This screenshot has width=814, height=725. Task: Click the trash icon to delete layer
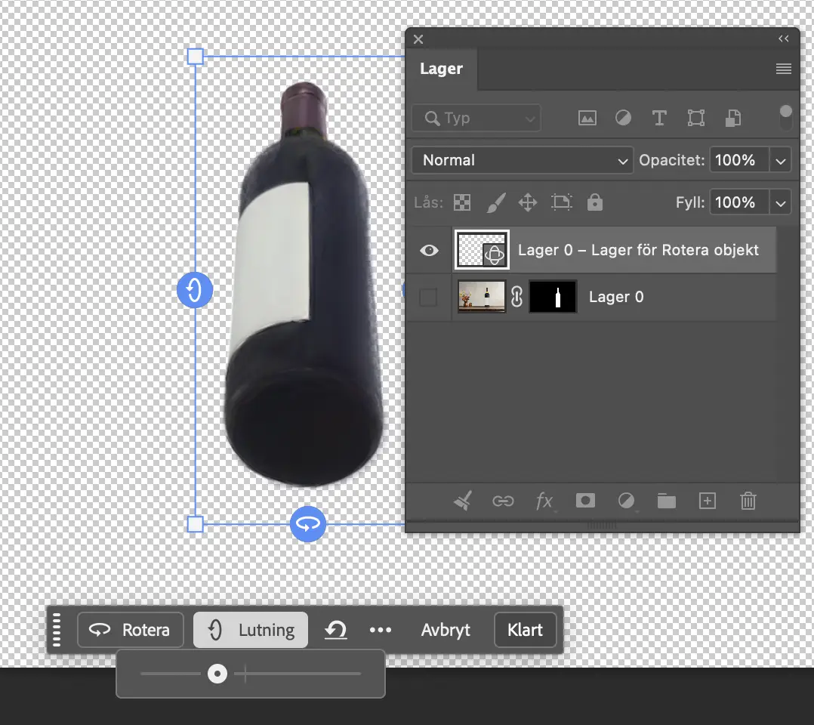748,501
